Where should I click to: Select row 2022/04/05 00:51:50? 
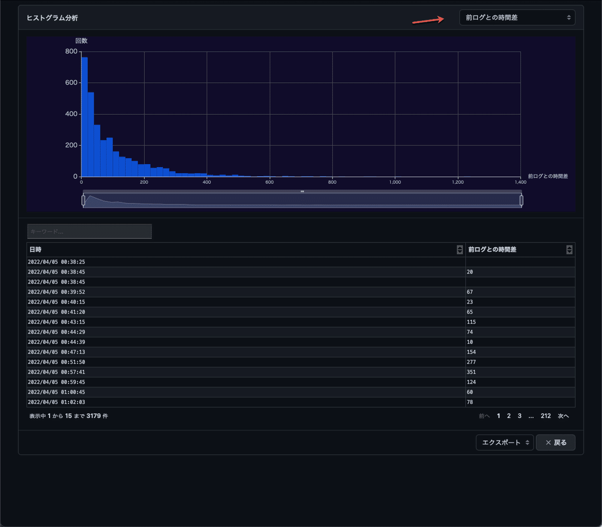click(x=301, y=362)
